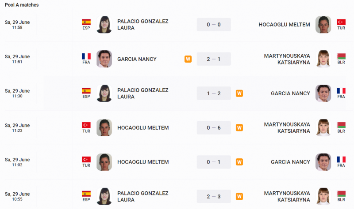The height and width of the screenshot is (209, 354).
Task: Click Spain flag in the 11:58 match
Action: tap(86, 22)
